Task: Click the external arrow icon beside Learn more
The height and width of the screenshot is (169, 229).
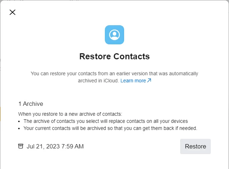Action: [x=149, y=81]
